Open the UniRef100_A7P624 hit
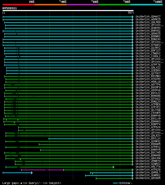The image size is (165, 185). [x=148, y=127]
